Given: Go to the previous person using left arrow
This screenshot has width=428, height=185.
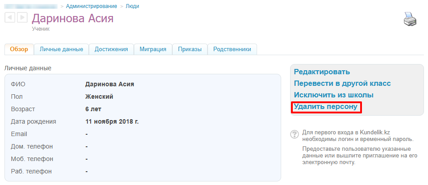Looking at the screenshot, I should (10, 18).
